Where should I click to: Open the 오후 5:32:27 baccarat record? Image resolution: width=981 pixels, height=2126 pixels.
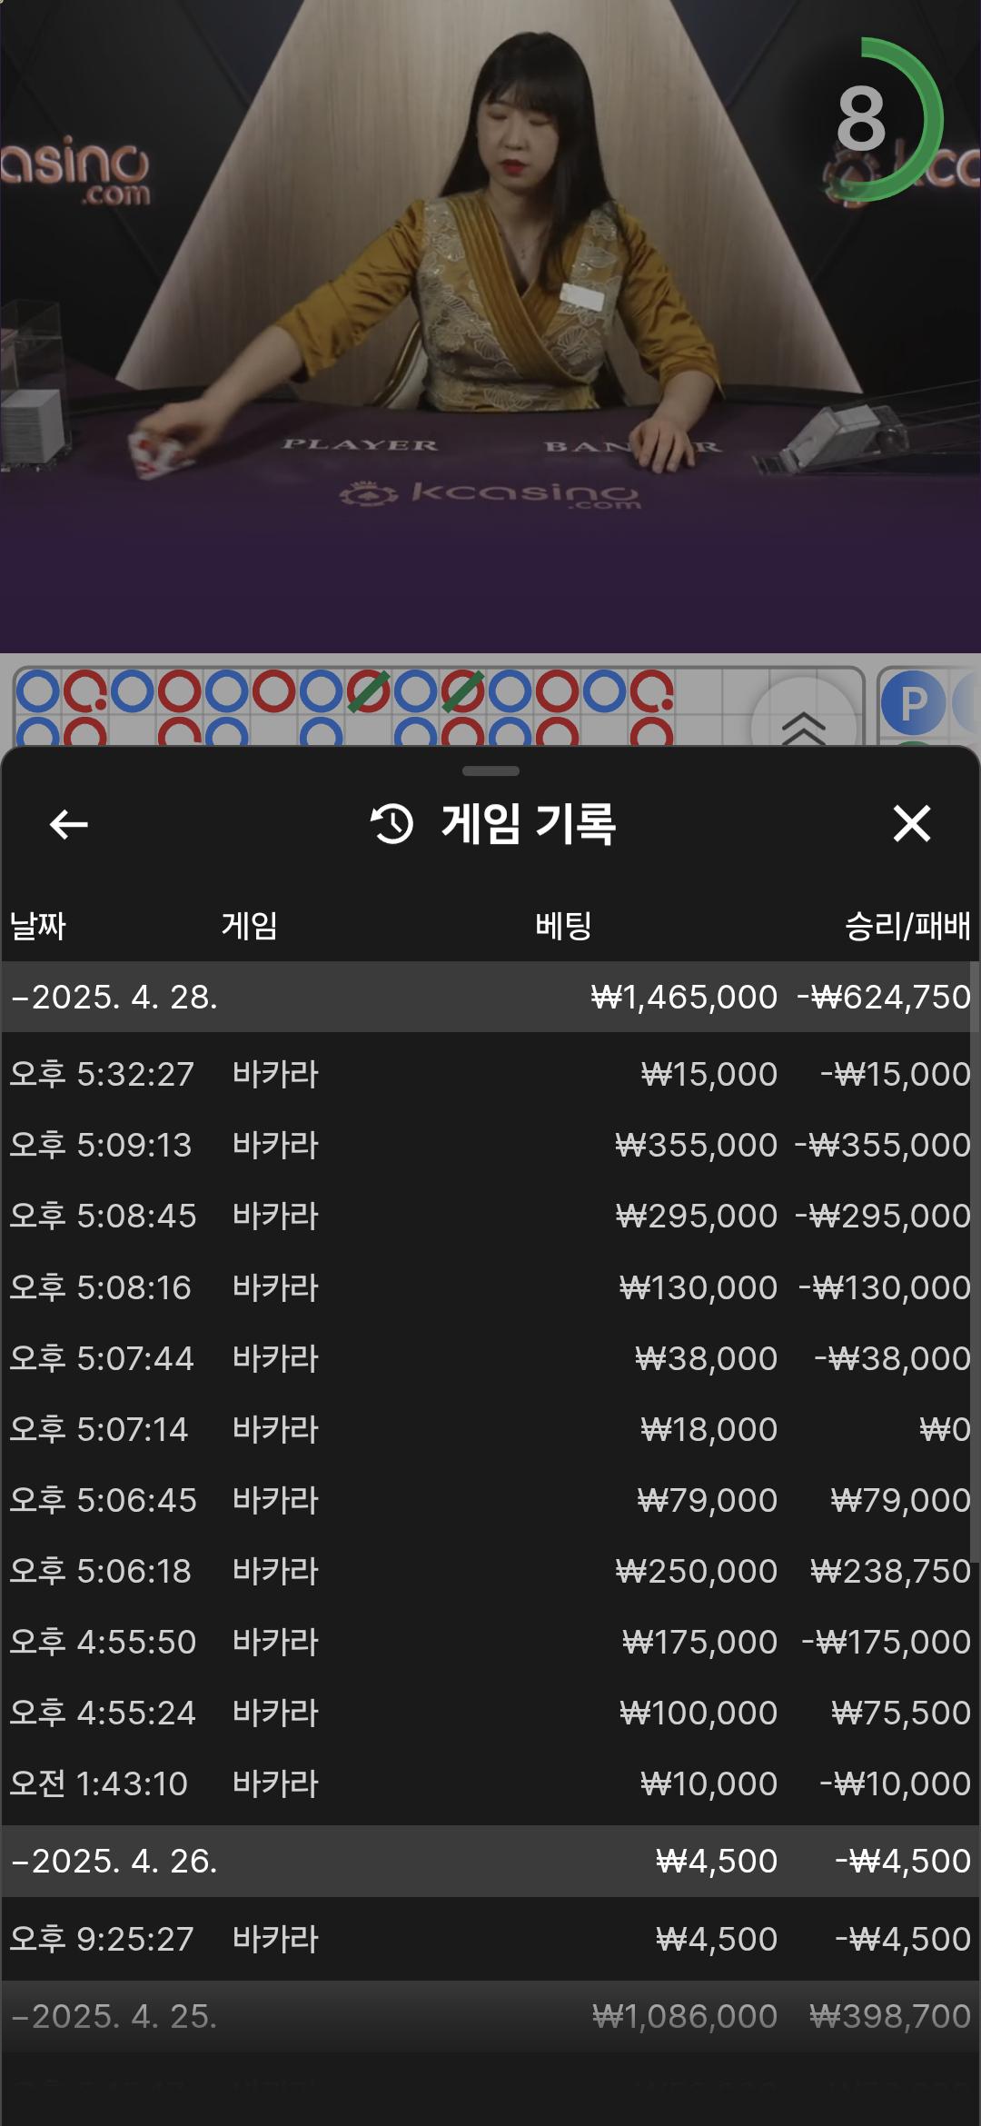[490, 1074]
